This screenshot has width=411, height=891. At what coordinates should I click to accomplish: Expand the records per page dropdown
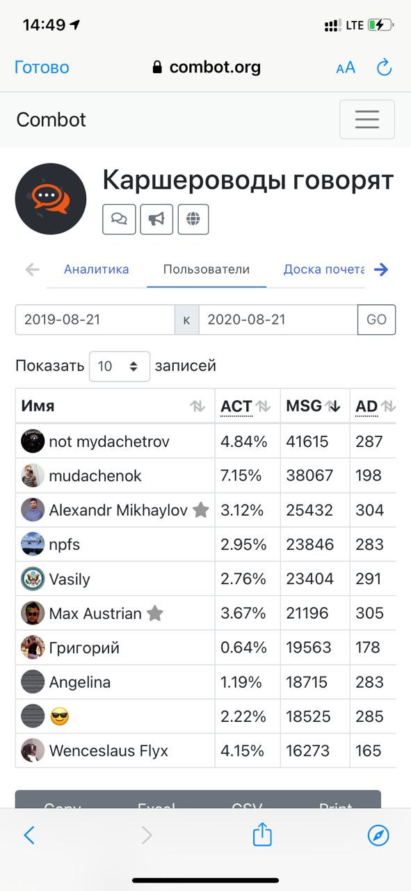point(119,366)
